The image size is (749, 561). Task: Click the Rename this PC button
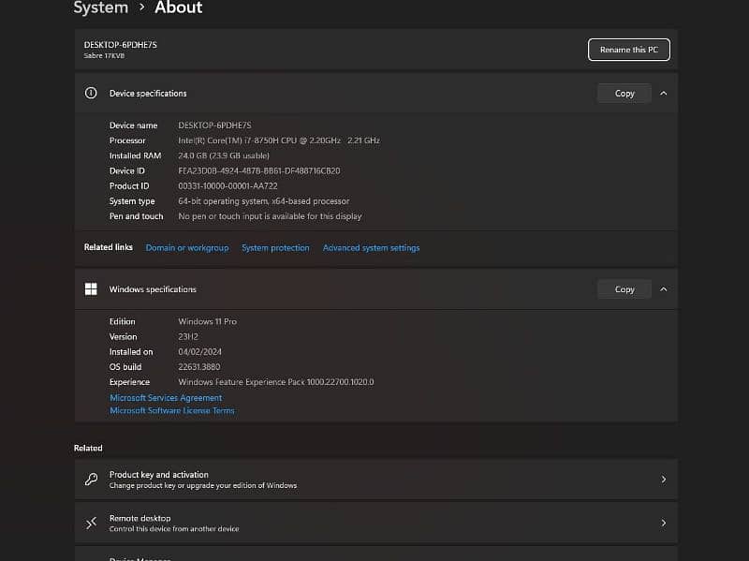628,50
